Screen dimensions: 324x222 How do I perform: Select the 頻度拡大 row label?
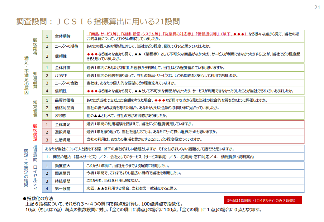[62, 166]
